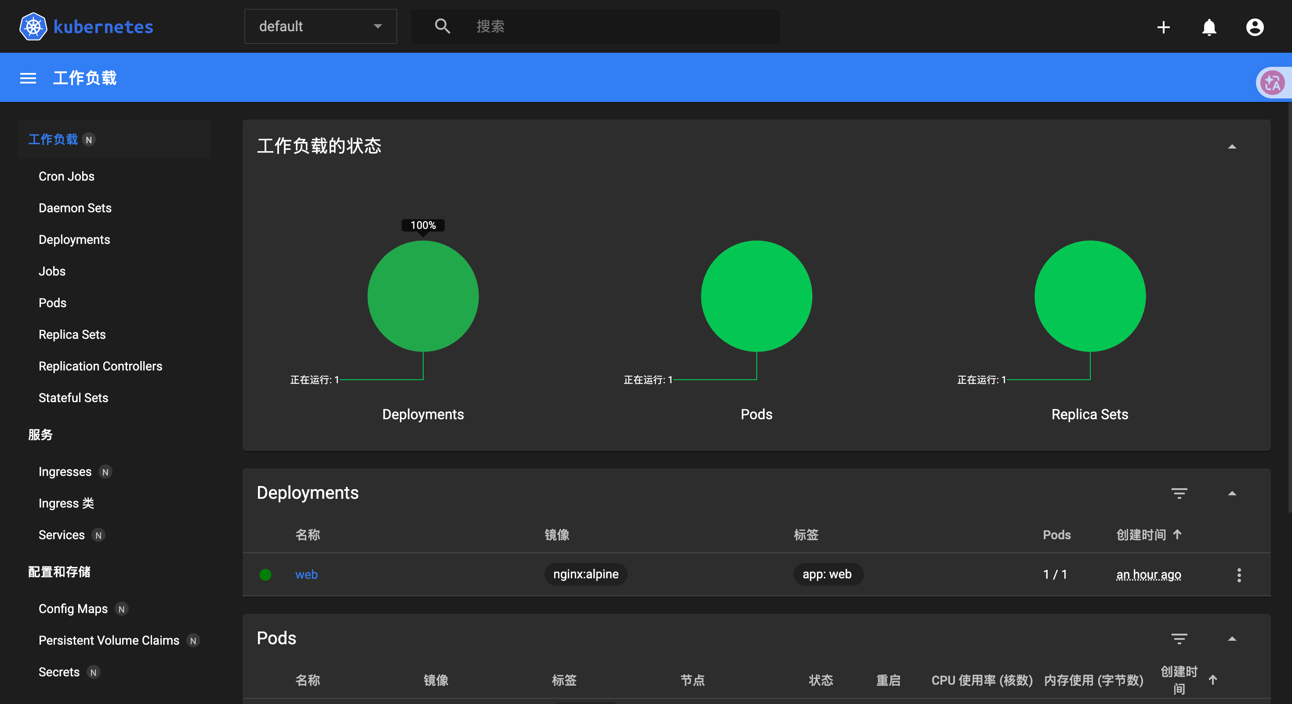Click the translate extension icon

pyautogui.click(x=1272, y=83)
